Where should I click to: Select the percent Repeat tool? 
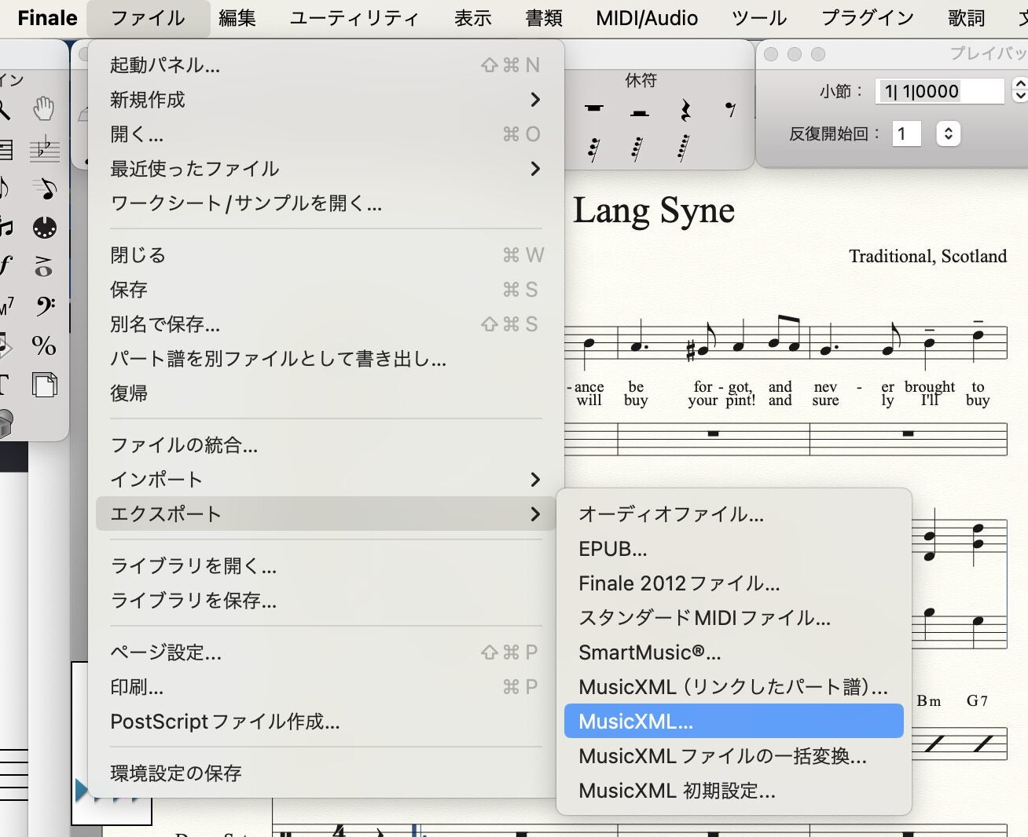[44, 345]
